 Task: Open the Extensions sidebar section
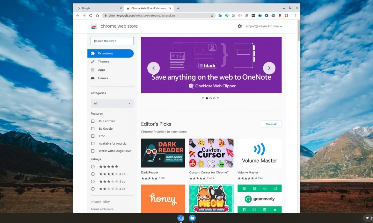click(x=110, y=54)
